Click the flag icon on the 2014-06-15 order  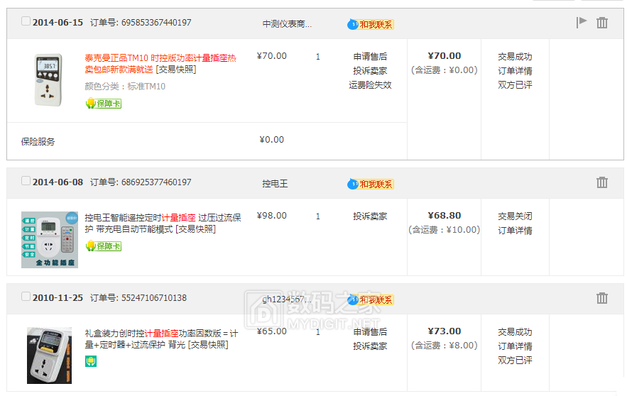582,22
